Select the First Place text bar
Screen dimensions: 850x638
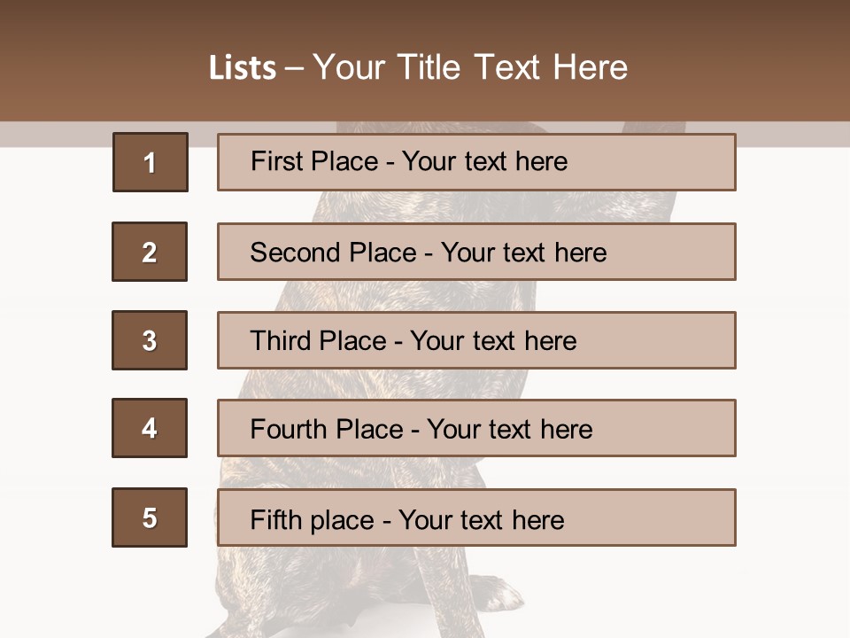(476, 162)
